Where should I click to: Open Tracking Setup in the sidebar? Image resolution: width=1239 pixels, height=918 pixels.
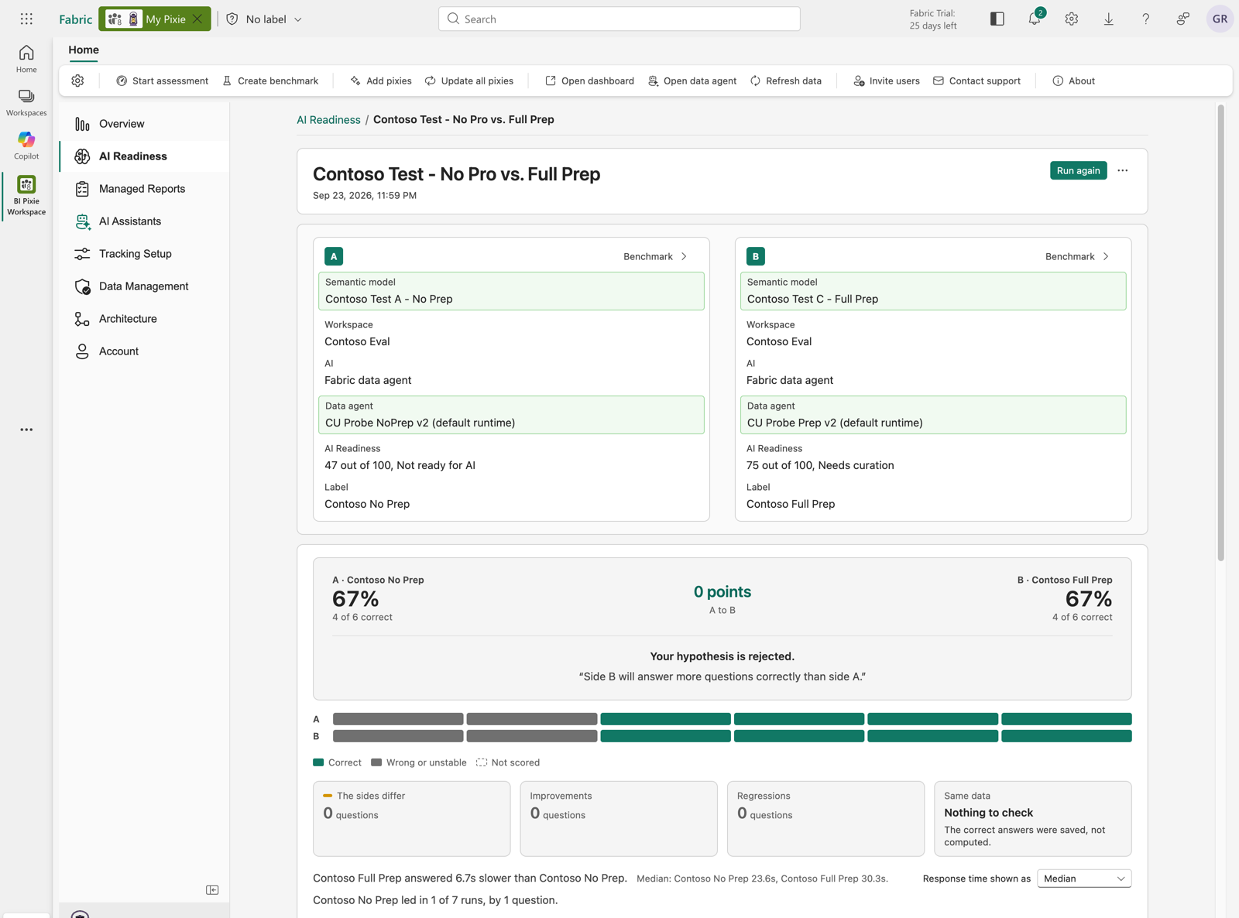tap(145, 254)
